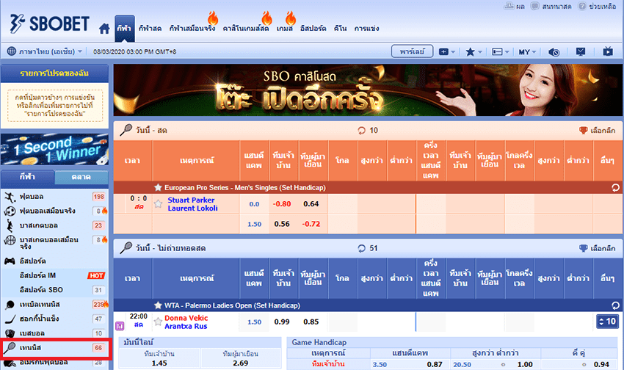Refresh the European Pro Series league row
The height and width of the screenshot is (370, 624).
[x=615, y=188]
